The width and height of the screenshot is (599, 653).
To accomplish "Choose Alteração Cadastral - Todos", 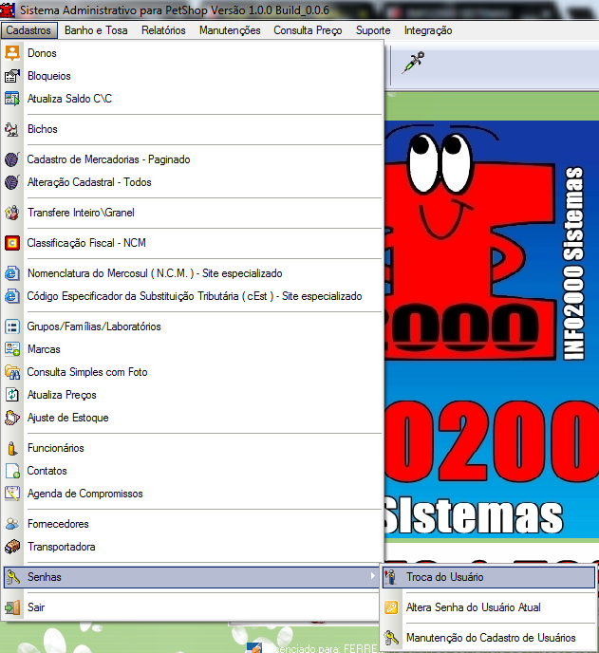I will tap(193, 182).
